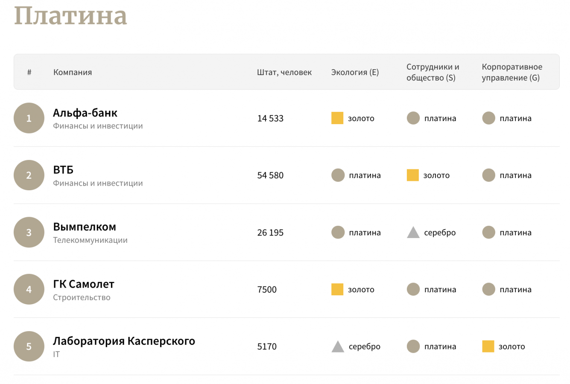
Task: Click ВТБ's platinum circle ecology icon
Action: (338, 175)
